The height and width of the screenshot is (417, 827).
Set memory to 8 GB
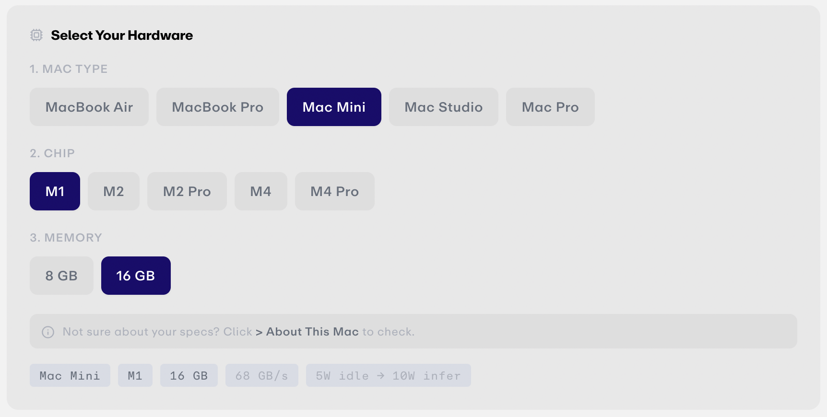point(61,276)
